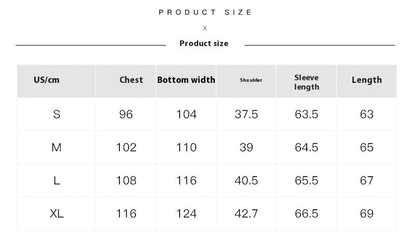The height and width of the screenshot is (247, 410).
Task: Click the L size row label
Action: 57,181
